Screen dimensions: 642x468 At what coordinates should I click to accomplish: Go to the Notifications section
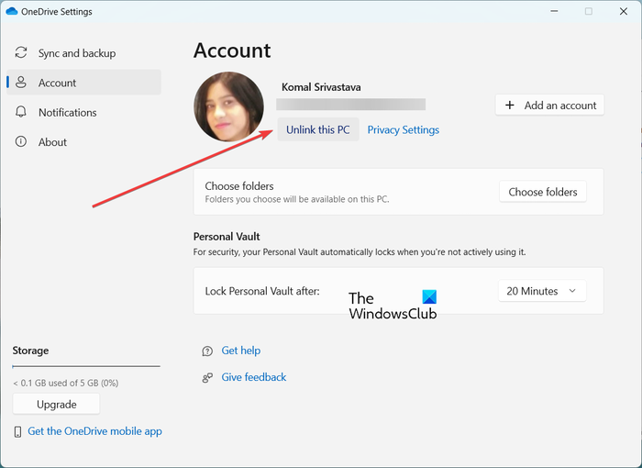click(84, 112)
